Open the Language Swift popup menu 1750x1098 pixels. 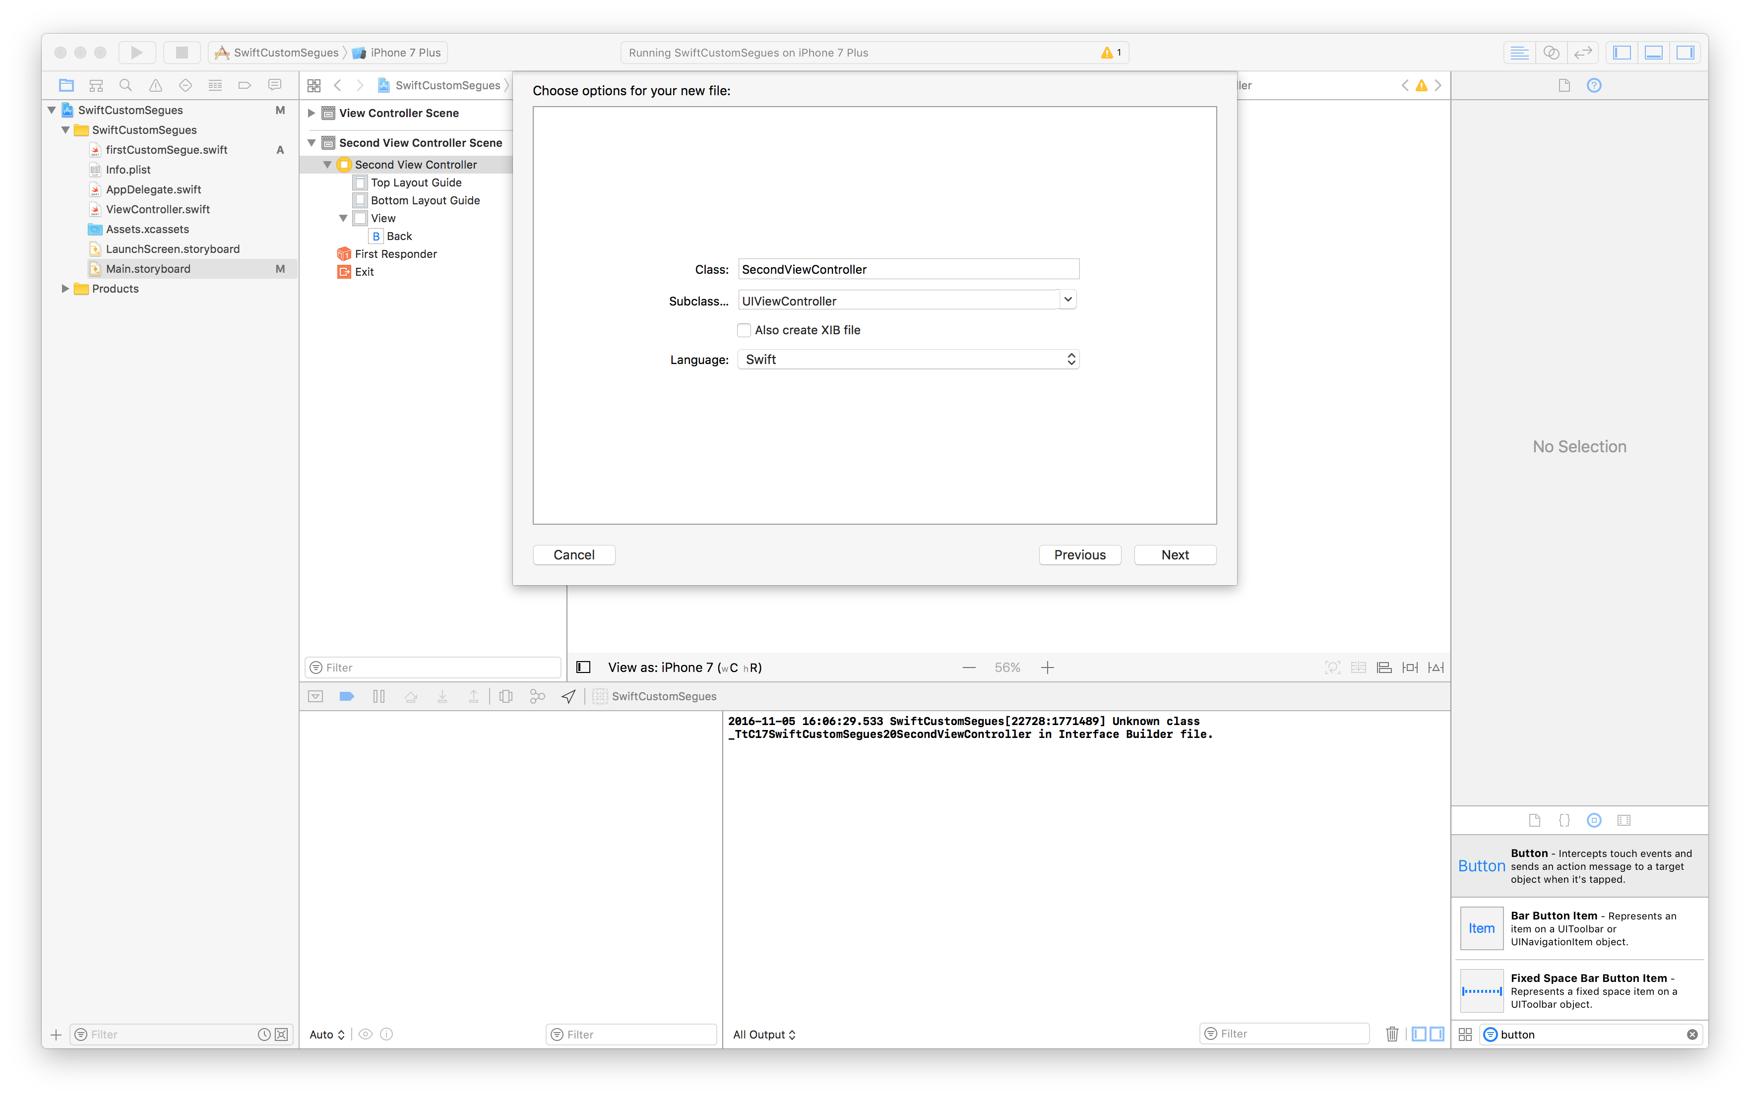click(908, 360)
